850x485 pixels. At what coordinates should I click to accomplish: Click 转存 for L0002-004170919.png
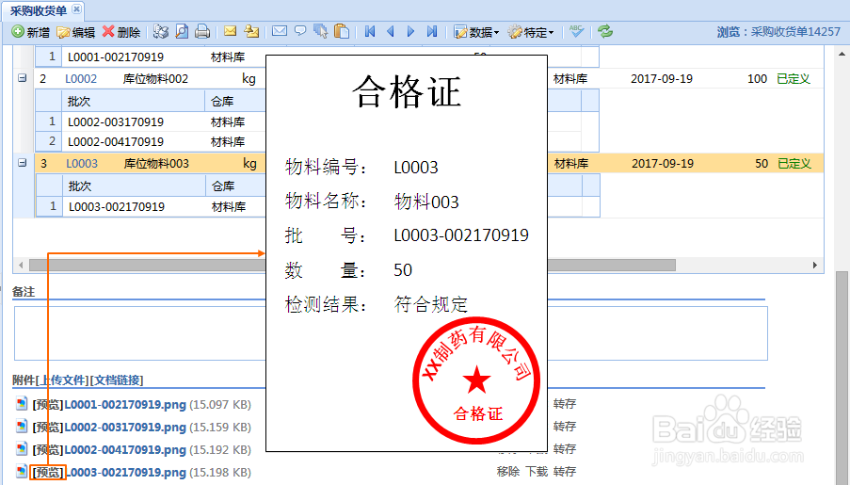coord(565,449)
